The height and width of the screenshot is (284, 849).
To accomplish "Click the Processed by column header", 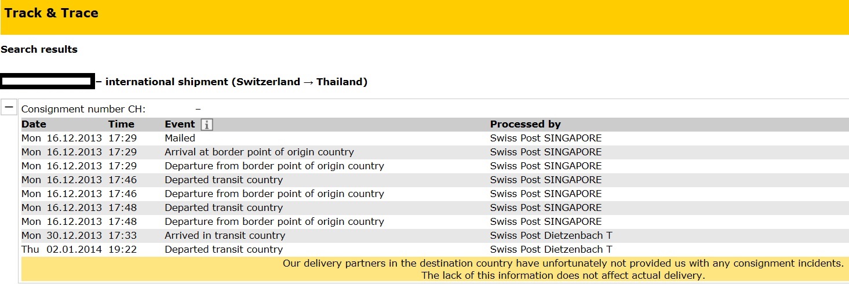I will (x=525, y=124).
